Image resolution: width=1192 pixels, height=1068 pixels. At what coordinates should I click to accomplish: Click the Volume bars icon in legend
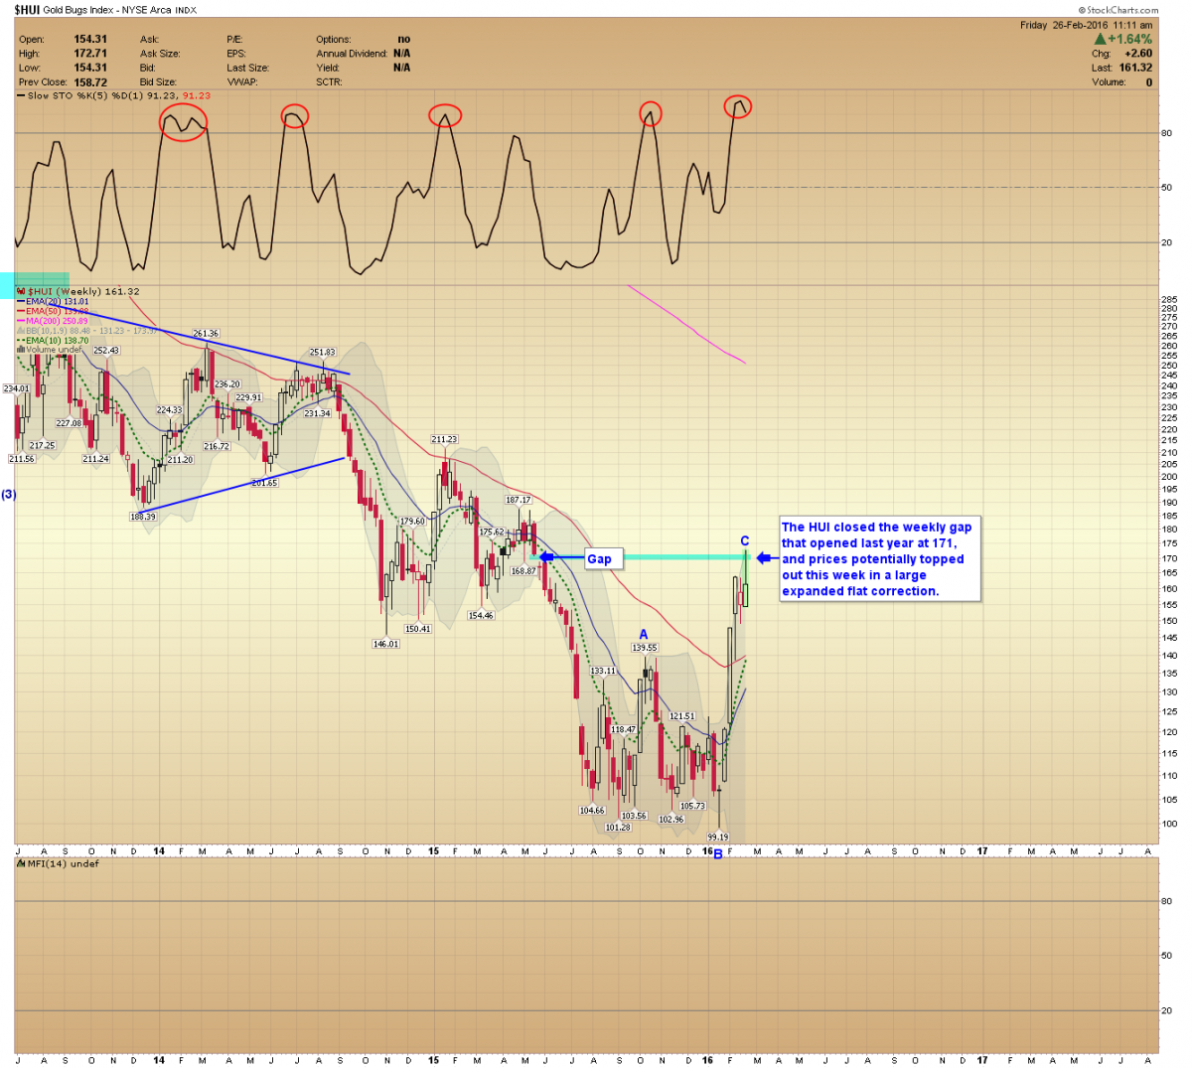pos(21,350)
